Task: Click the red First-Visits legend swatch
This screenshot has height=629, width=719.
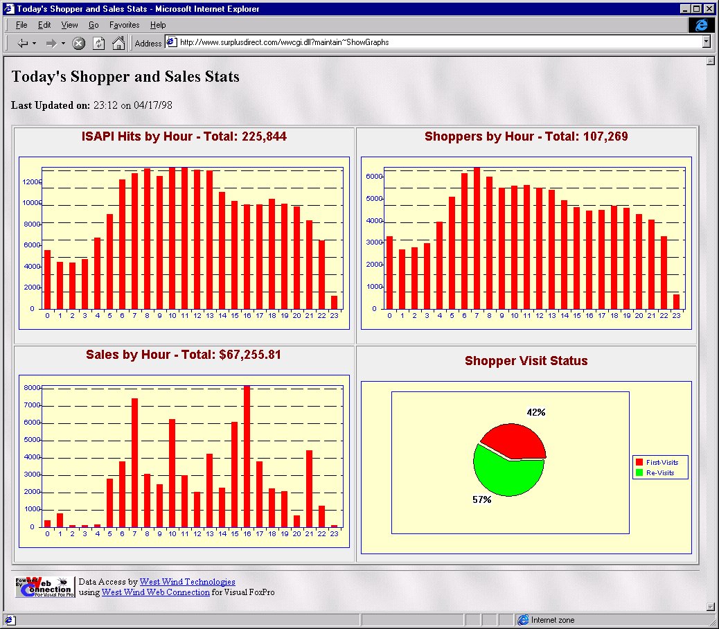Action: pyautogui.click(x=639, y=462)
